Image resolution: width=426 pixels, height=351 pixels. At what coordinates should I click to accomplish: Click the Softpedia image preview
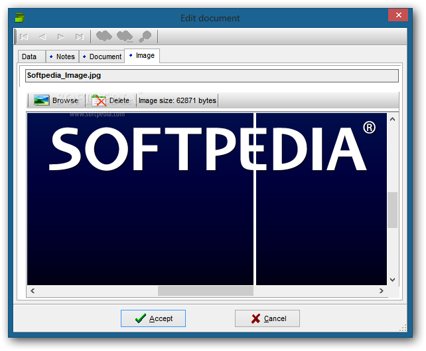pyautogui.click(x=207, y=199)
